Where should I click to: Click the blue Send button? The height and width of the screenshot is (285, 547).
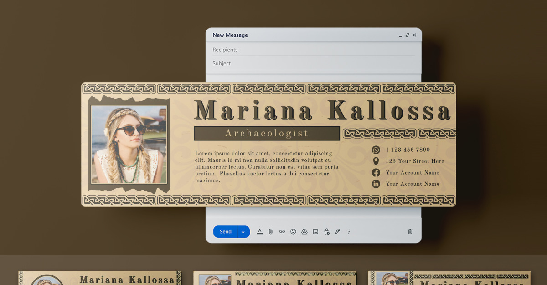pyautogui.click(x=225, y=232)
